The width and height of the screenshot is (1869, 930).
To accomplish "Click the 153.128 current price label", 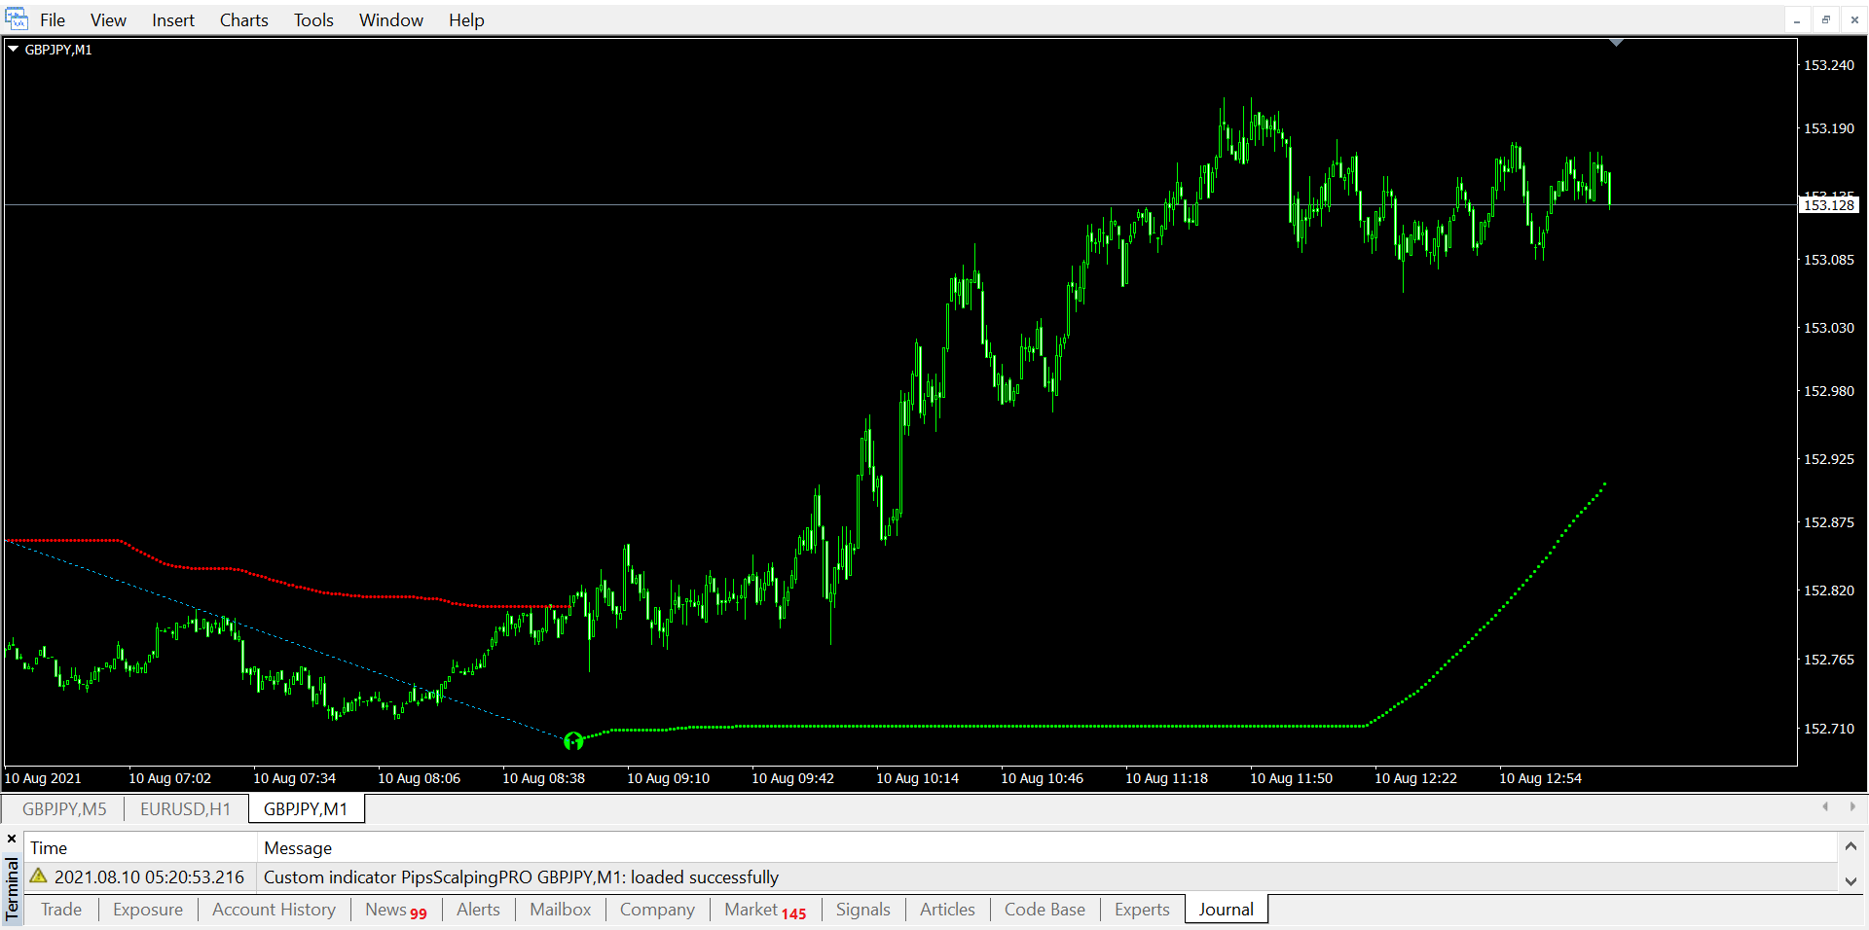I will 1828,205.
